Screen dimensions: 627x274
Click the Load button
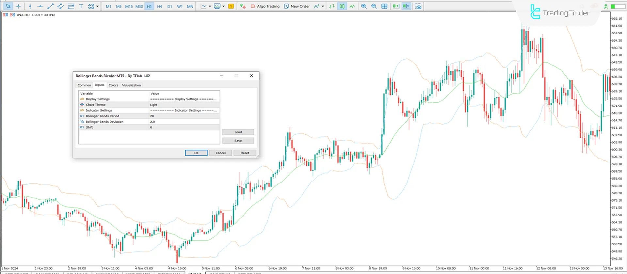point(238,132)
